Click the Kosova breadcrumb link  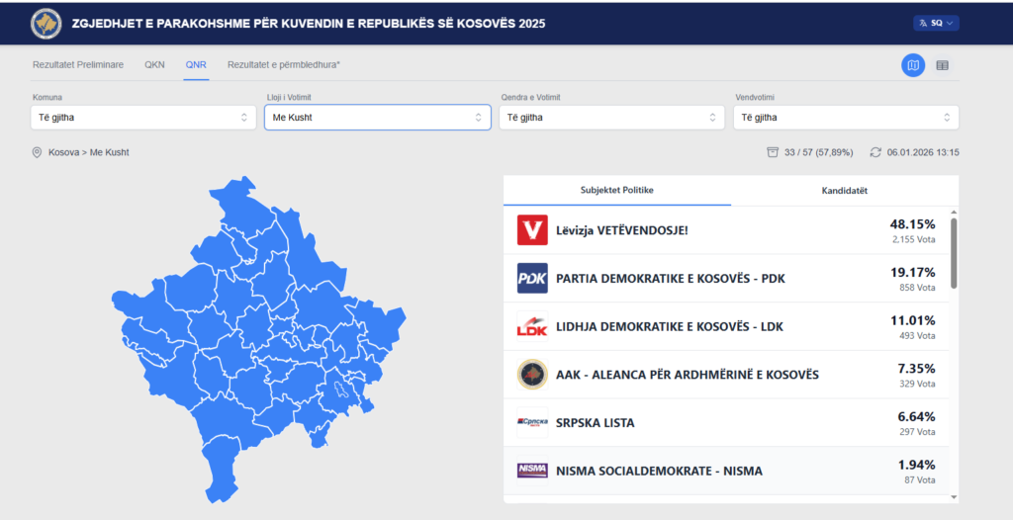[x=63, y=152]
